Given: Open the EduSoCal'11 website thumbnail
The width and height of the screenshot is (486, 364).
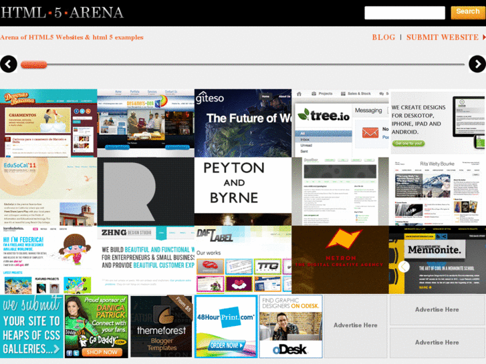Looking at the screenshot, I should 48,192.
